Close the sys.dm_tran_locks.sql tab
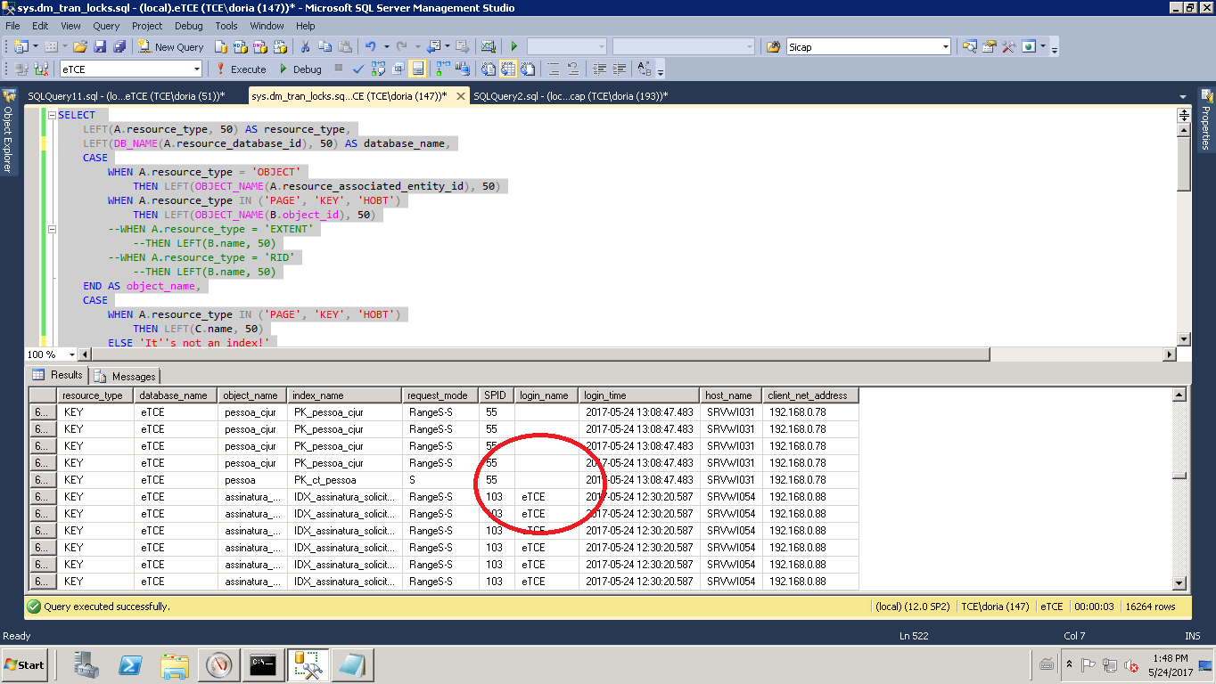Image resolution: width=1216 pixels, height=684 pixels. 461,96
